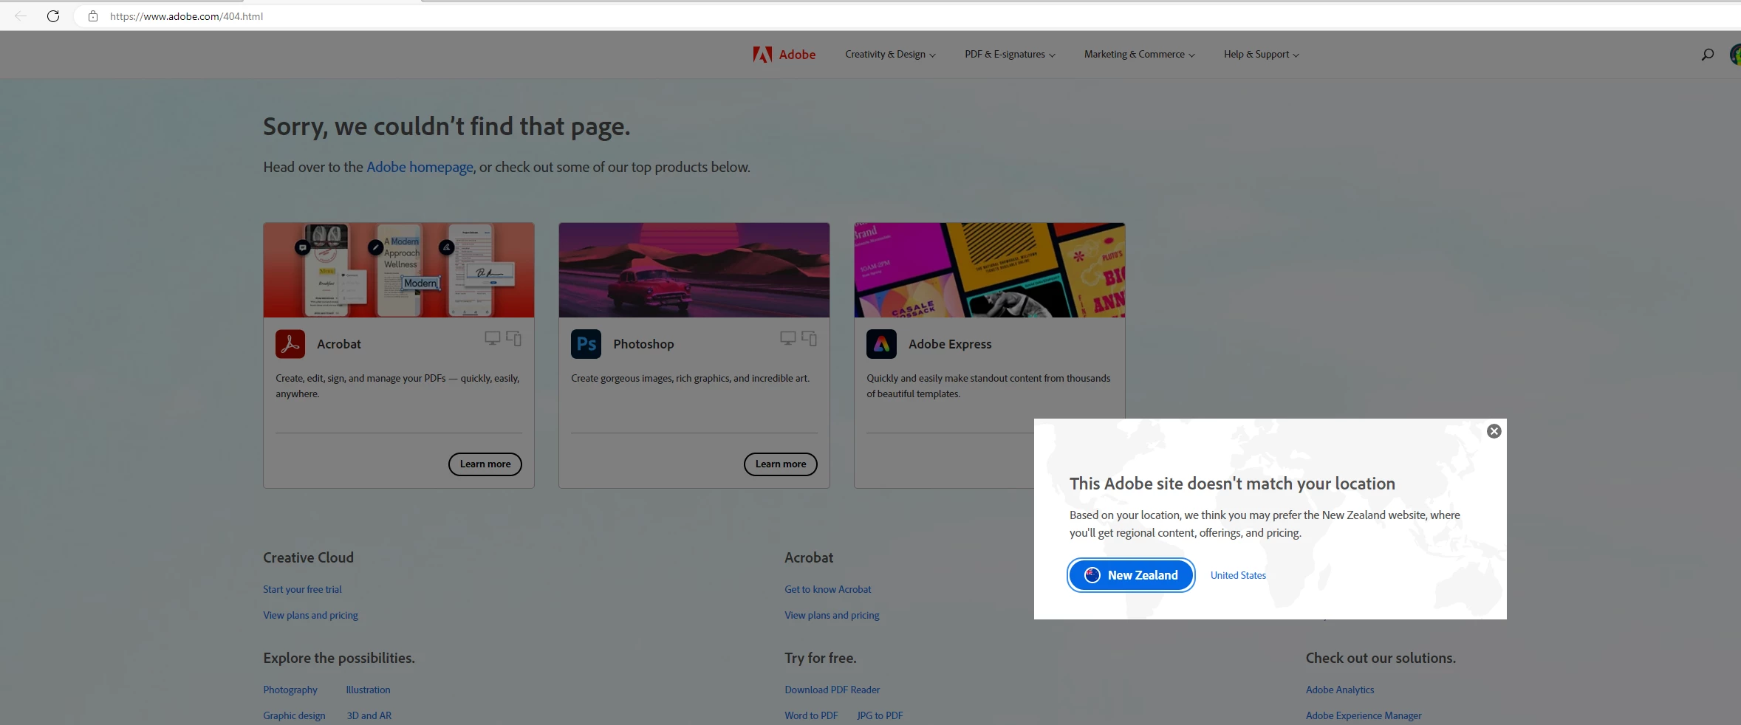Click Learn more on the Photoshop card
This screenshot has height=725, width=1741.
click(781, 464)
